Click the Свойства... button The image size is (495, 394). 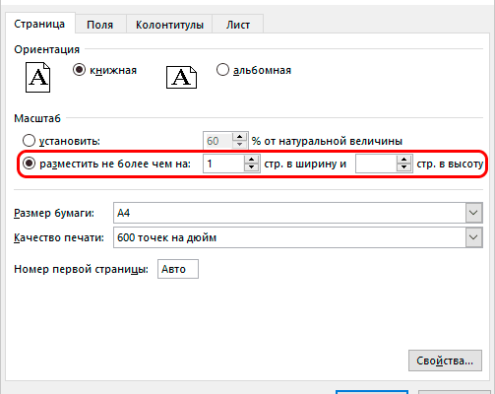(x=445, y=361)
